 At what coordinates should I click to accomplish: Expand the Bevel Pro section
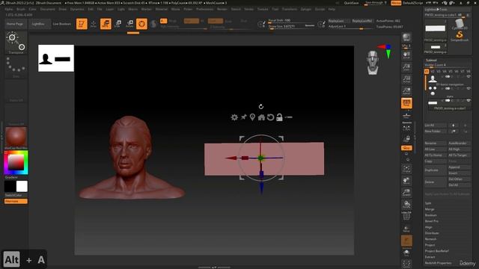pyautogui.click(x=432, y=221)
